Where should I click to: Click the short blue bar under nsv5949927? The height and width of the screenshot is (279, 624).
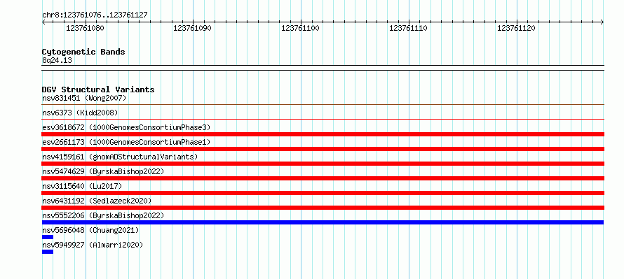(x=48, y=252)
